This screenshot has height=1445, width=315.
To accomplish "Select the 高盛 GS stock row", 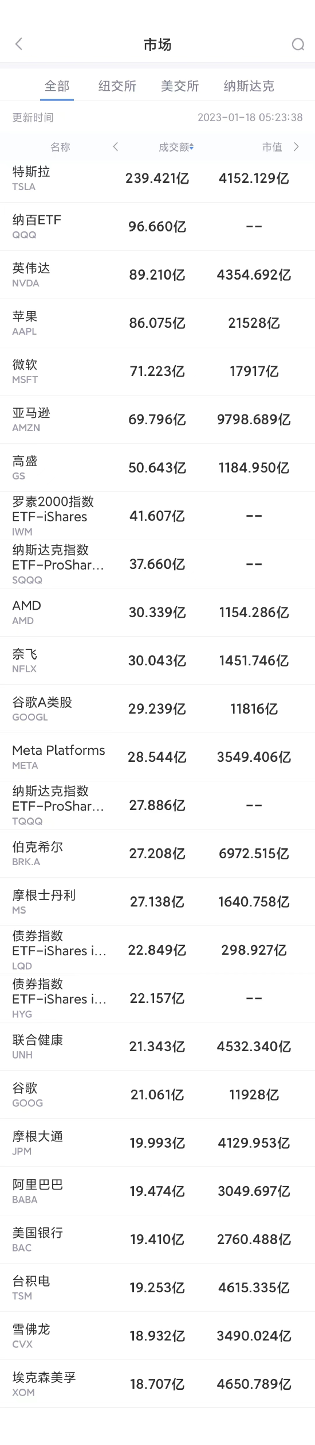I will pos(157,468).
